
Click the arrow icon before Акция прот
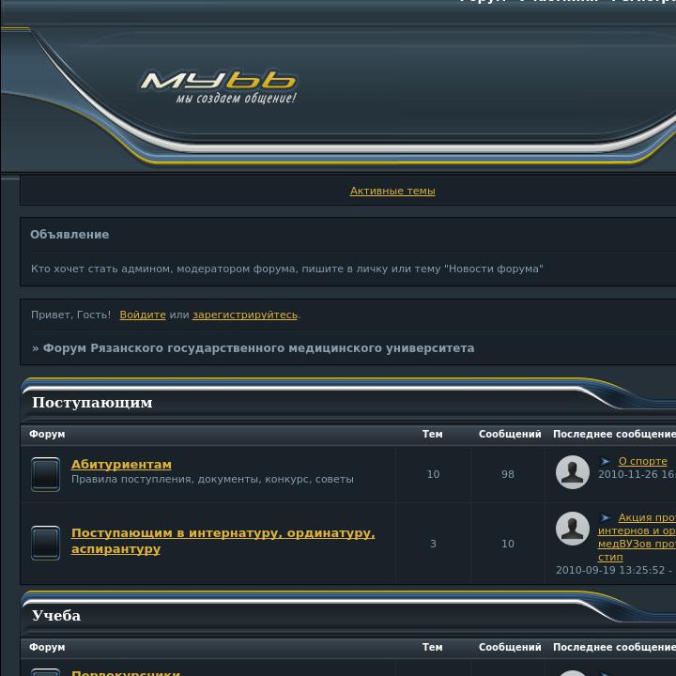pos(606,517)
